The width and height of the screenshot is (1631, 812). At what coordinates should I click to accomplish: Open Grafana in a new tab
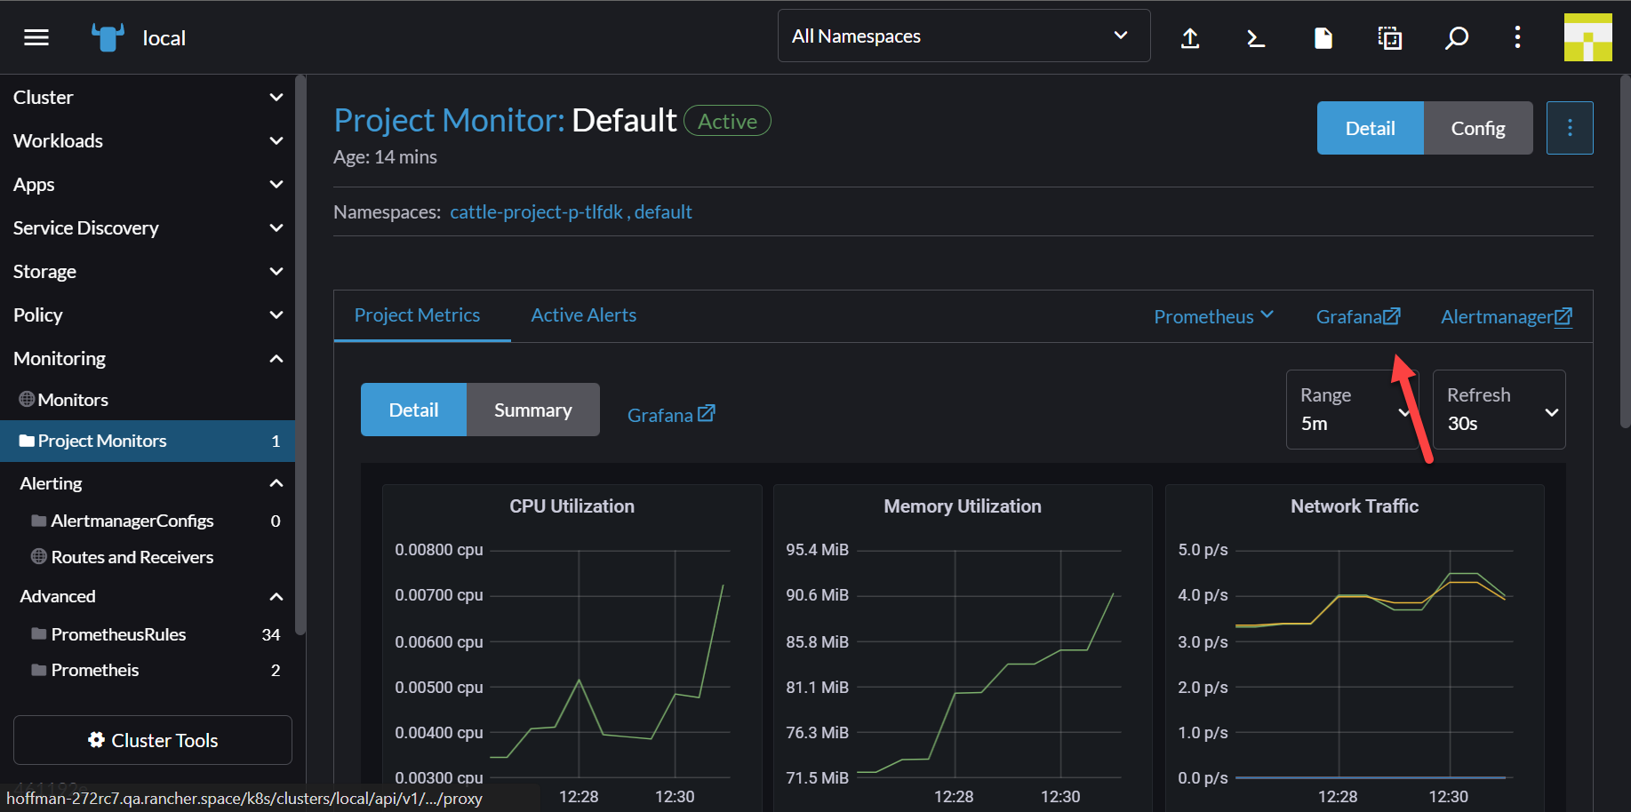(x=1357, y=316)
